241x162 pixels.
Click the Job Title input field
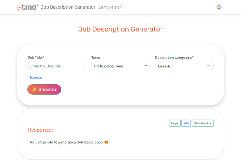[x=57, y=66]
